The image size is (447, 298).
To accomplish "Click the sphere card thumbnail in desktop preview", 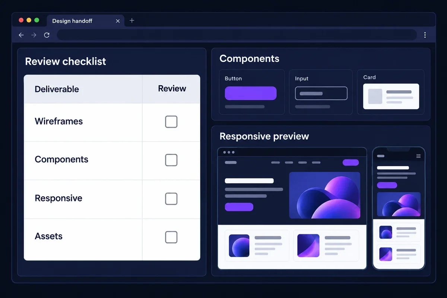I will 239,246.
